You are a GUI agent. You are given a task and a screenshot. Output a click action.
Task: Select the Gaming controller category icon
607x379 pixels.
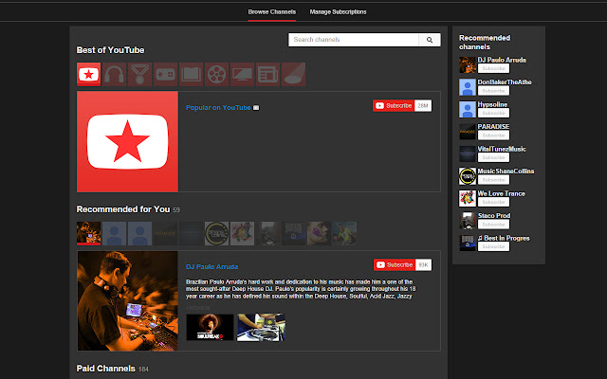(165, 74)
